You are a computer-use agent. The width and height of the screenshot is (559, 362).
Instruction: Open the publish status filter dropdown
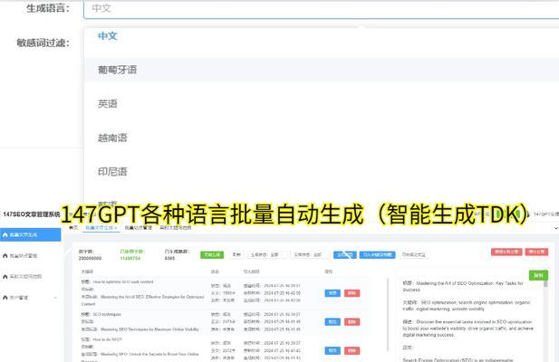[x=310, y=255]
